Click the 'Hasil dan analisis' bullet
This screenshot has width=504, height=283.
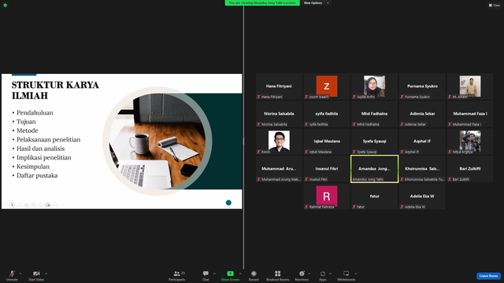pyautogui.click(x=40, y=149)
